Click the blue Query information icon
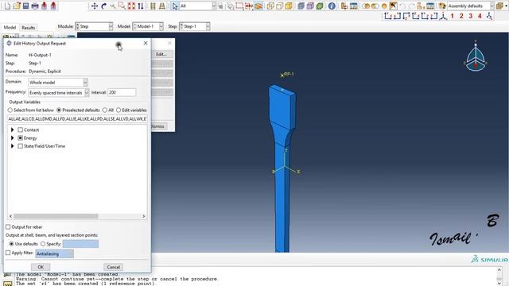Image resolution: width=509 pixels, height=286 pixels. [332, 6]
